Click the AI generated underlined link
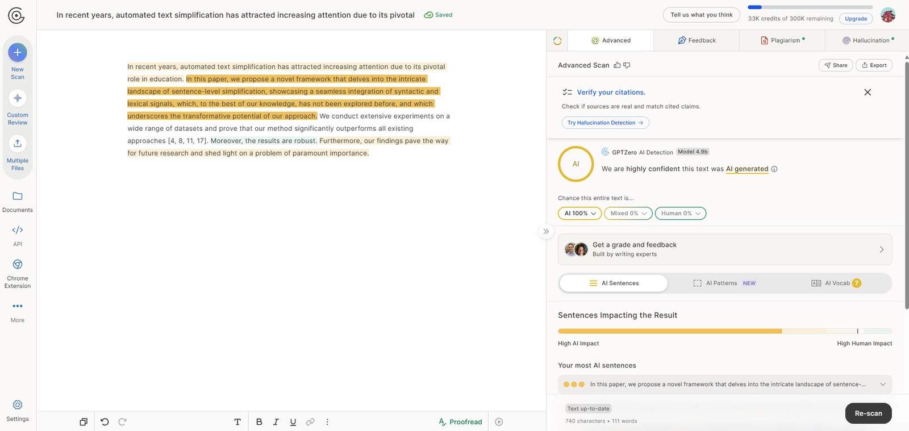The height and width of the screenshot is (431, 909). tap(747, 169)
